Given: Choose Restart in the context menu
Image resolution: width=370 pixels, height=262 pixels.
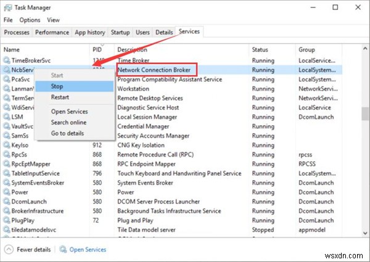Looking at the screenshot, I should (75, 97).
